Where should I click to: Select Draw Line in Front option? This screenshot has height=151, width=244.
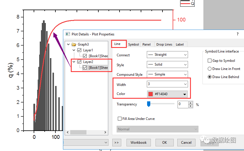(209, 69)
